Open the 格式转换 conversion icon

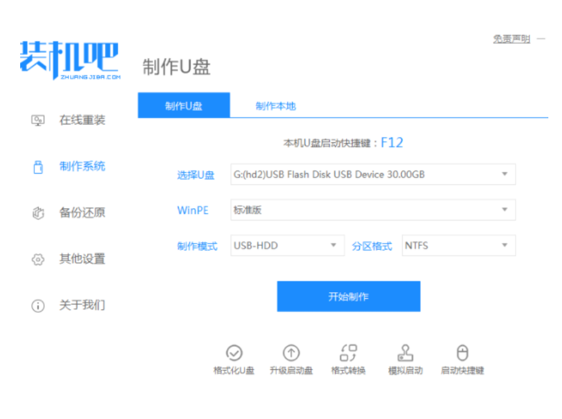348,353
